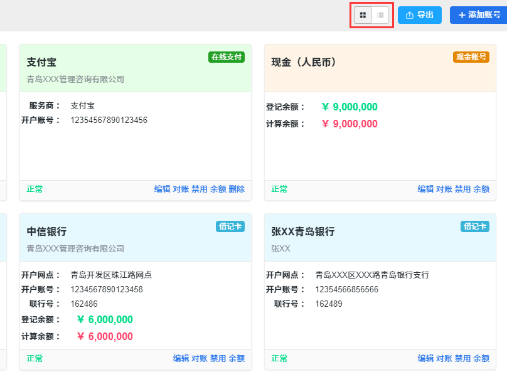Click 余额 on the 中信银行 card
The height and width of the screenshot is (377, 507).
coord(237,358)
